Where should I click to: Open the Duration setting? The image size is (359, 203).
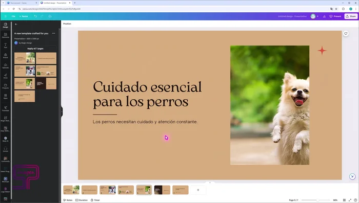click(x=82, y=200)
